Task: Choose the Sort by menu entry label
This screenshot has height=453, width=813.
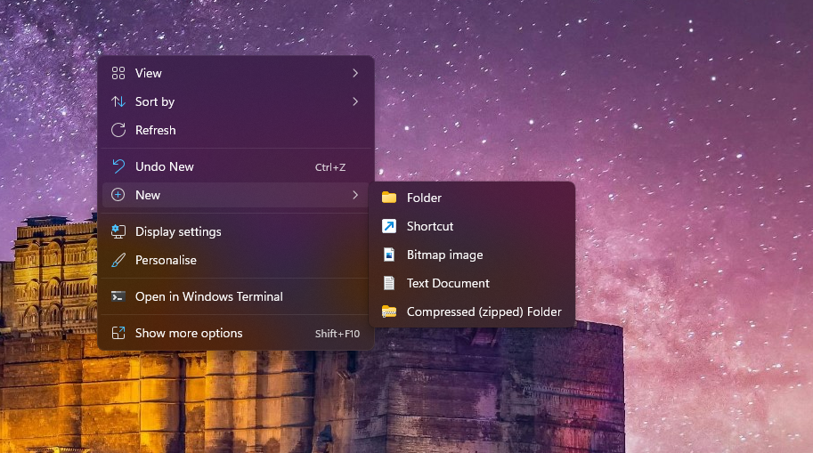Action: 155,101
